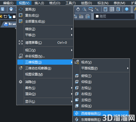Click the layer printer stack icon

pos(88,16)
